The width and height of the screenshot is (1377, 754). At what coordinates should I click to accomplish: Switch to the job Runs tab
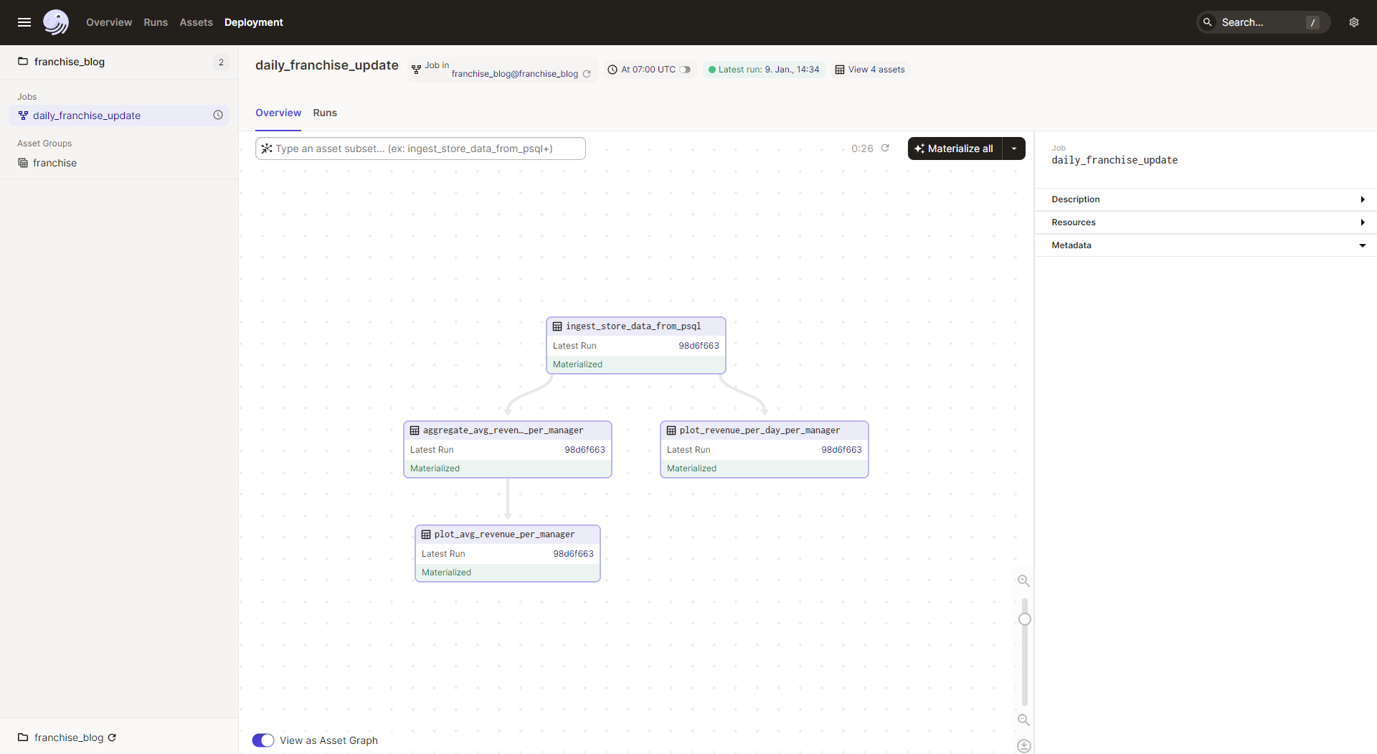[325, 113]
